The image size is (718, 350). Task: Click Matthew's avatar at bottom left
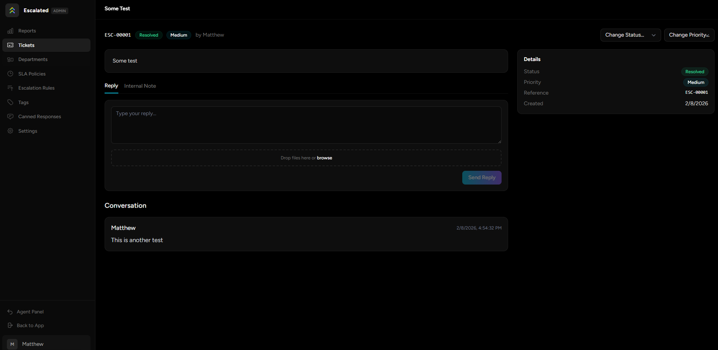[x=12, y=344]
